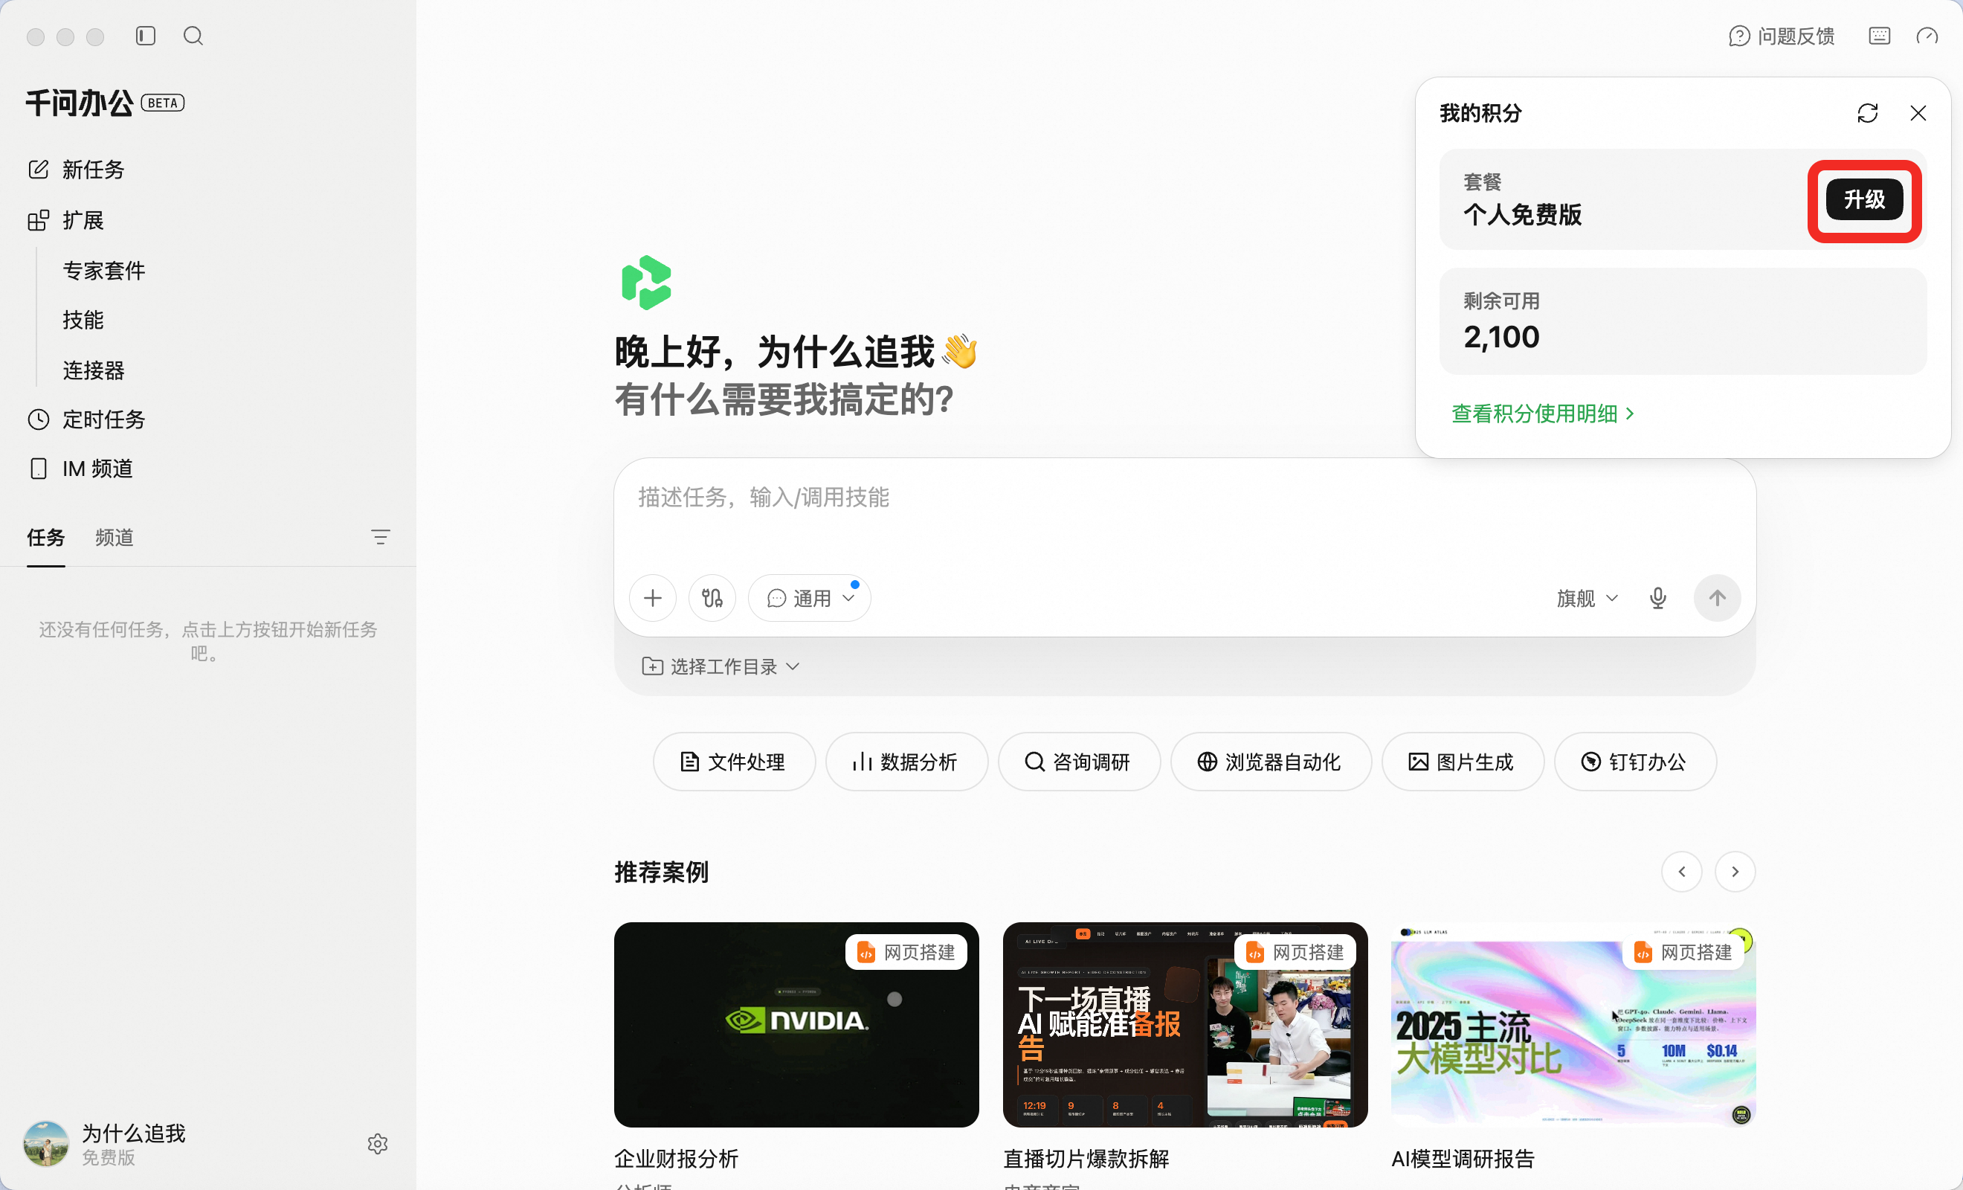Viewport: 1963px width, 1190px height.
Task: Select the 浏览器自动化 chip
Action: [1271, 762]
